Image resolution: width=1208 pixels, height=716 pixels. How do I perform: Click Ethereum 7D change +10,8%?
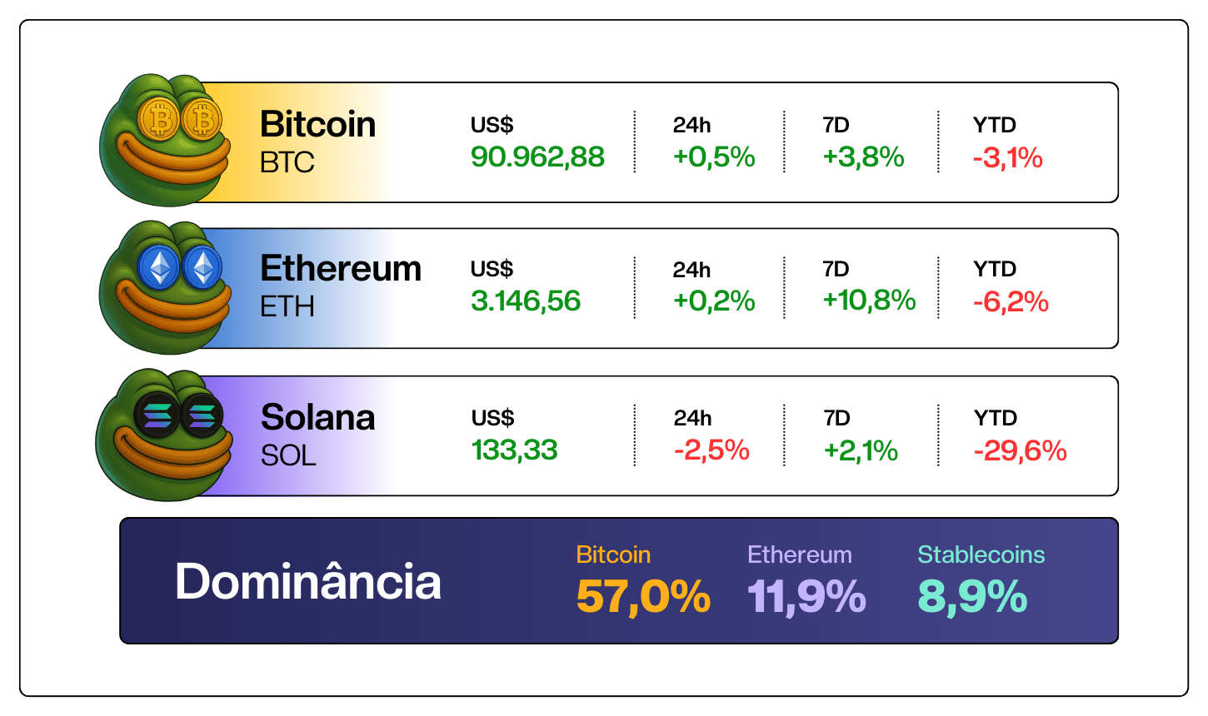point(869,301)
